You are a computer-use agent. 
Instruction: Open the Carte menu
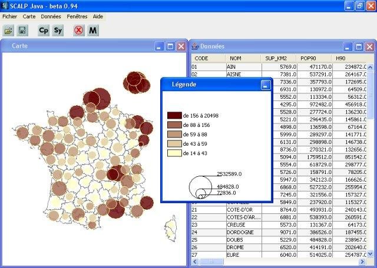point(29,16)
